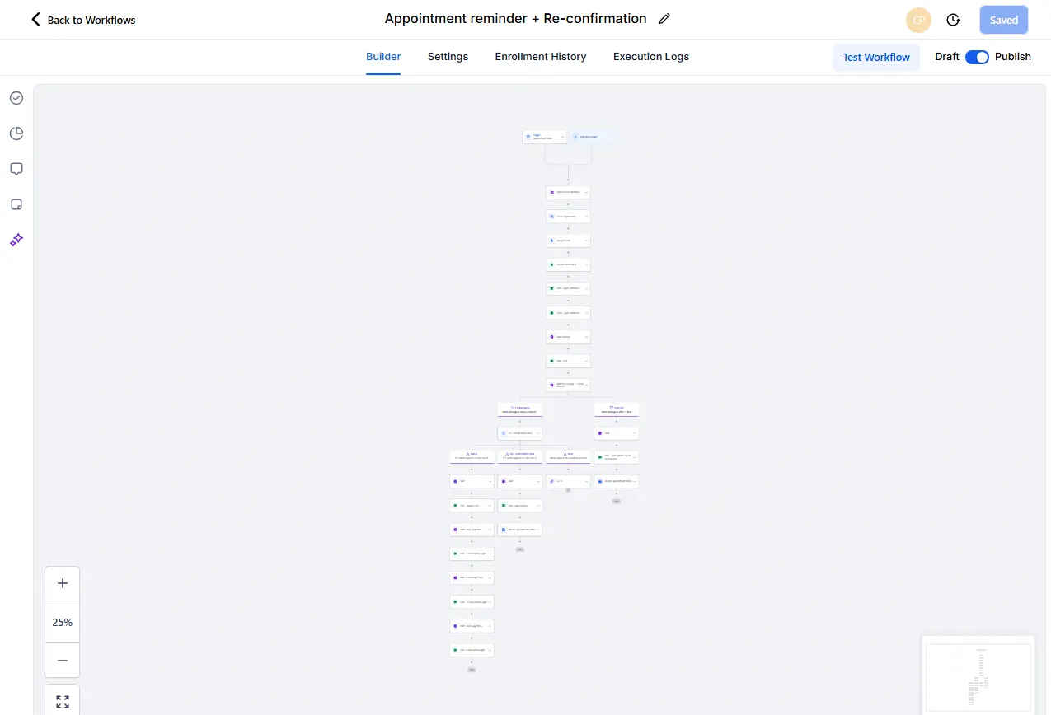The width and height of the screenshot is (1051, 715).
Task: Click the fit-to-screen expand icon
Action: pos(63,701)
